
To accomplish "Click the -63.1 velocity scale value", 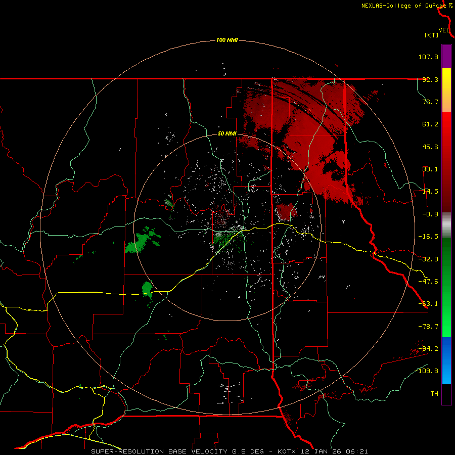I will click(428, 304).
